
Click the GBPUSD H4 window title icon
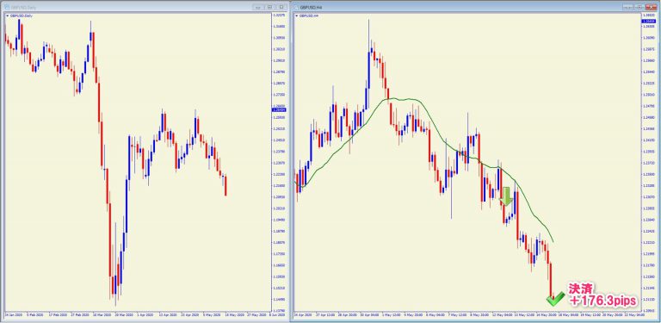(296, 7)
